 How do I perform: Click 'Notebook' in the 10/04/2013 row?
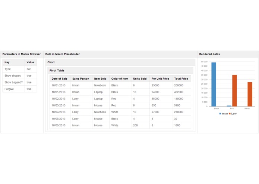[101, 112]
